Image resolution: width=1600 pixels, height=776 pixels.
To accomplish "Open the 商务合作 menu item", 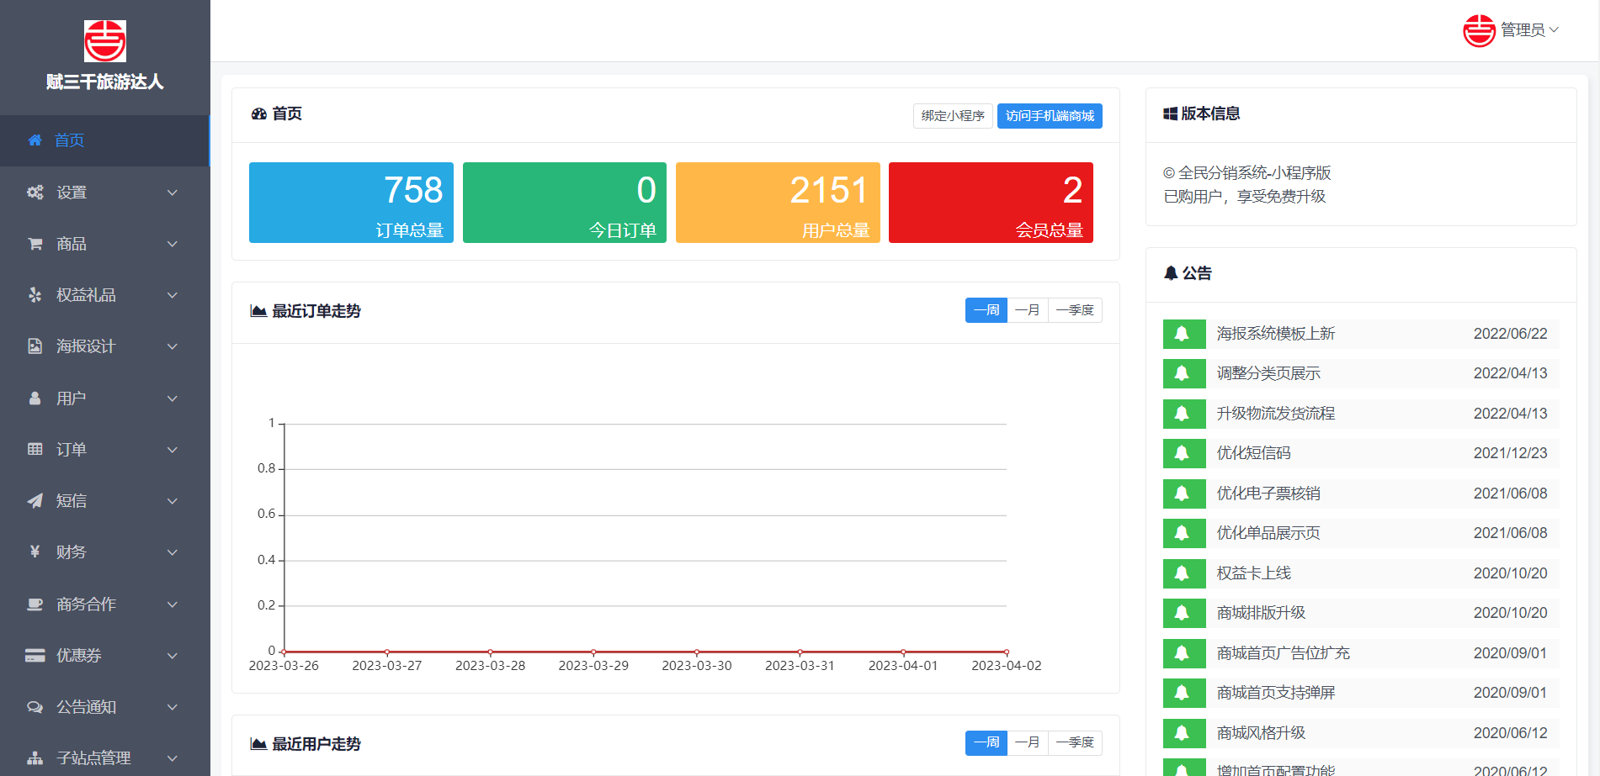I will [x=104, y=604].
